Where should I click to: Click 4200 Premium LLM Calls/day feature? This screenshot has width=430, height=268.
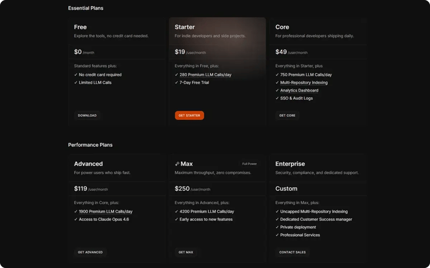click(207, 212)
